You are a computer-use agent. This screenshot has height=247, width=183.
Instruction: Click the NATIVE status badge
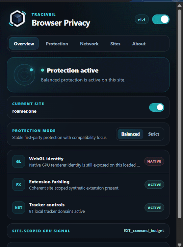pos(154,161)
